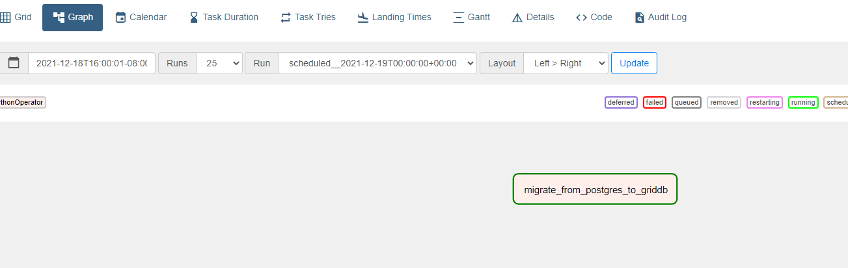Expand the Run selection dropdown

click(377, 63)
